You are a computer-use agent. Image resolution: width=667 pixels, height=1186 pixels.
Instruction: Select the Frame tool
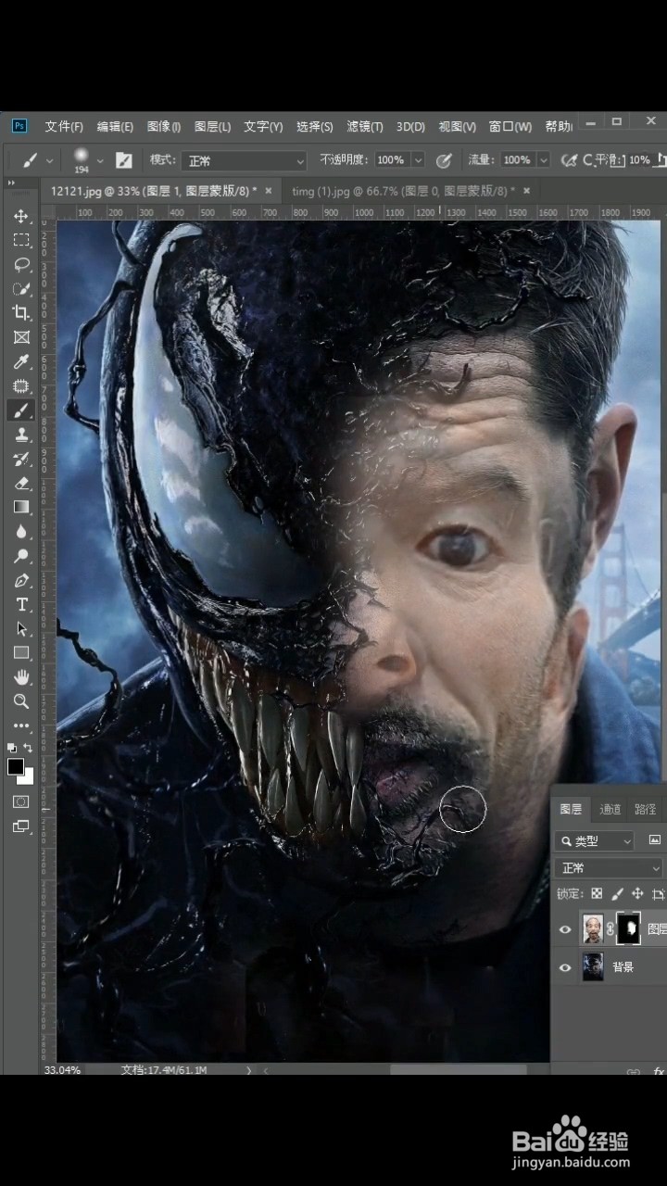point(21,337)
